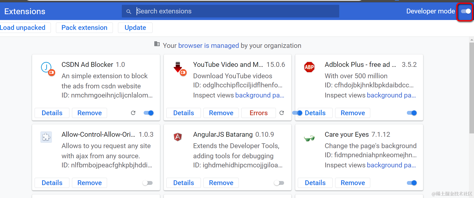The height and width of the screenshot is (198, 474).
Task: Open Care your Eyes background page link
Action: tap(391, 165)
